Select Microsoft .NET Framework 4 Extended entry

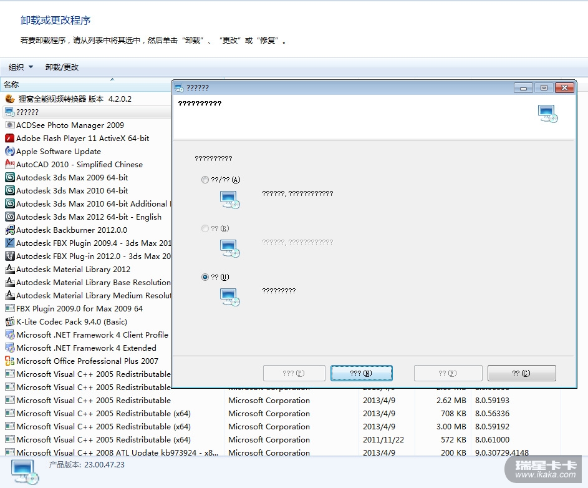click(86, 348)
